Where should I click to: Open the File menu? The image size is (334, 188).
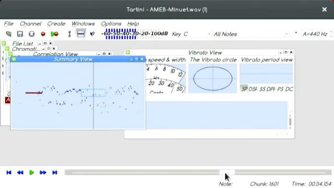click(x=9, y=23)
